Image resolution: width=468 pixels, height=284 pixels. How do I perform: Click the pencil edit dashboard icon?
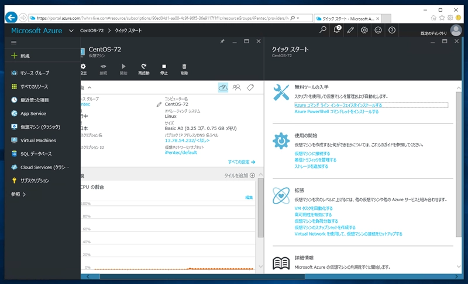point(350,30)
